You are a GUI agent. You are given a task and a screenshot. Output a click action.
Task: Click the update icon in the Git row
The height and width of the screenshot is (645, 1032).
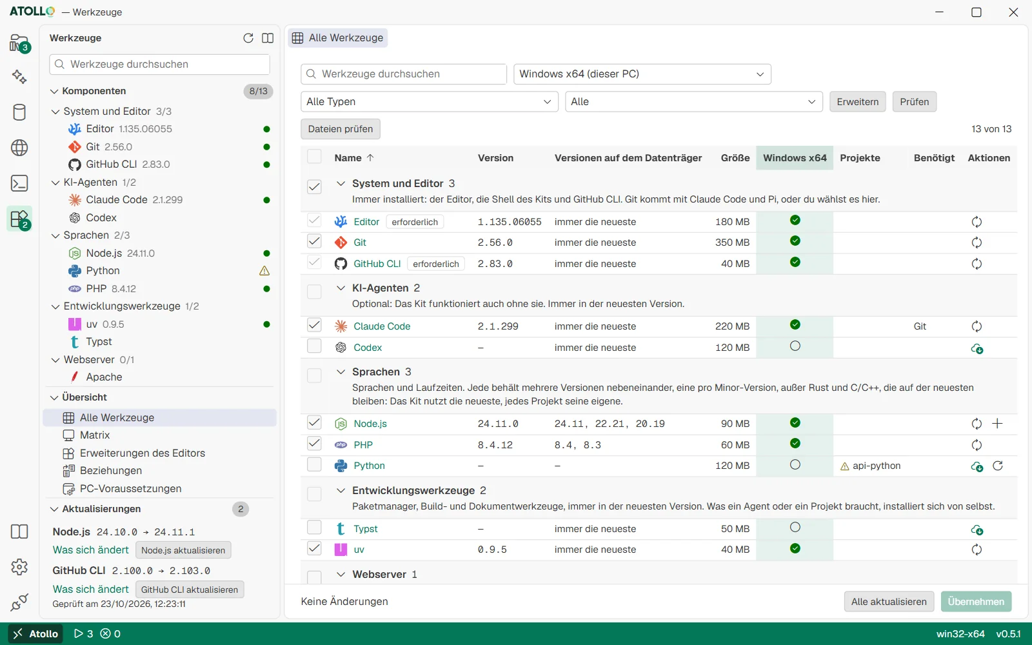tap(977, 243)
